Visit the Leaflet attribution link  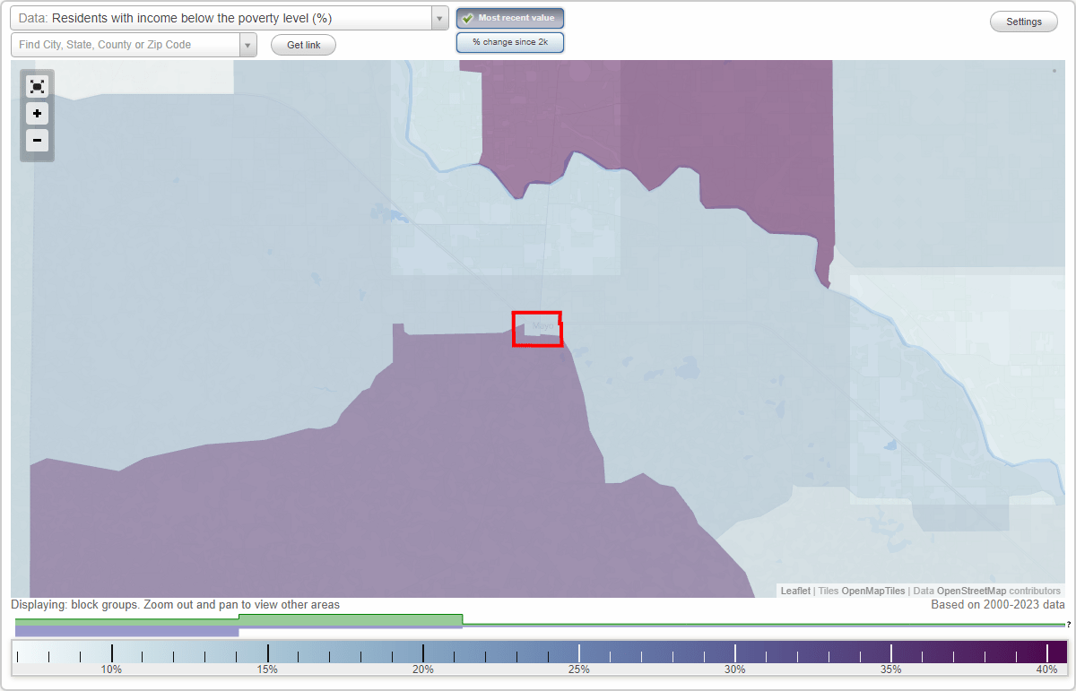pyautogui.click(x=795, y=591)
